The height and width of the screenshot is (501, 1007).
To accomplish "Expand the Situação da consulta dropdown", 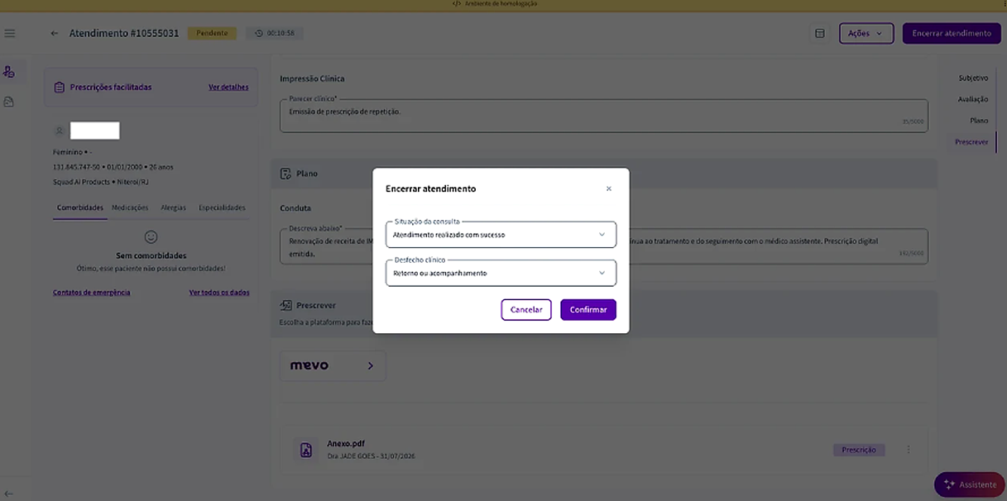I will [x=501, y=234].
